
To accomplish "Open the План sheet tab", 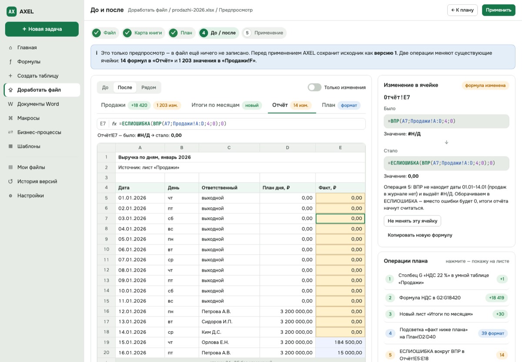I will coord(341,105).
